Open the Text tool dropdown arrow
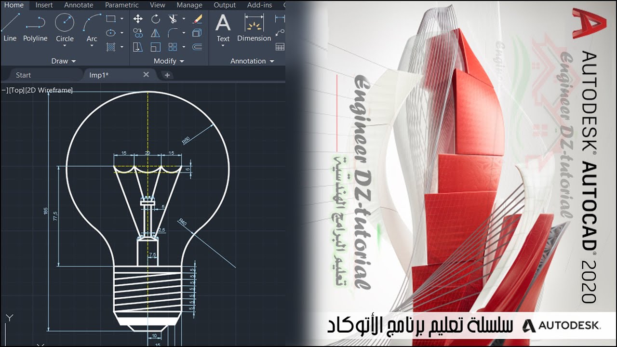 point(223,46)
